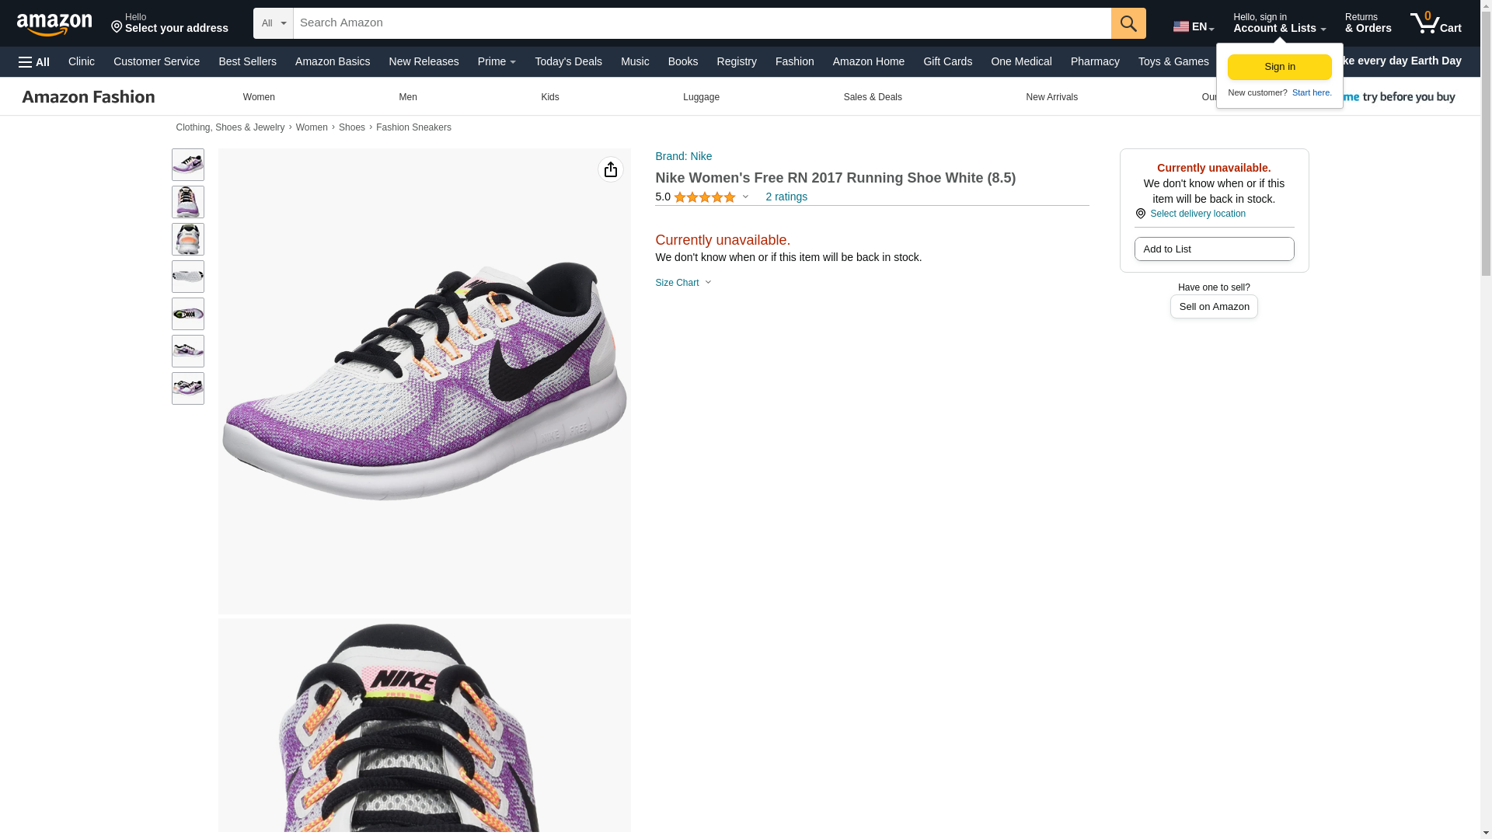Image resolution: width=1492 pixels, height=839 pixels.
Task: Select the first shoe thumbnail
Action: coord(188,165)
